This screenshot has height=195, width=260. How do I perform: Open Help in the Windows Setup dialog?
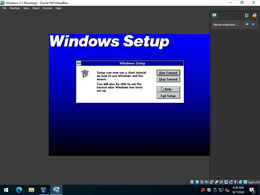point(168,89)
